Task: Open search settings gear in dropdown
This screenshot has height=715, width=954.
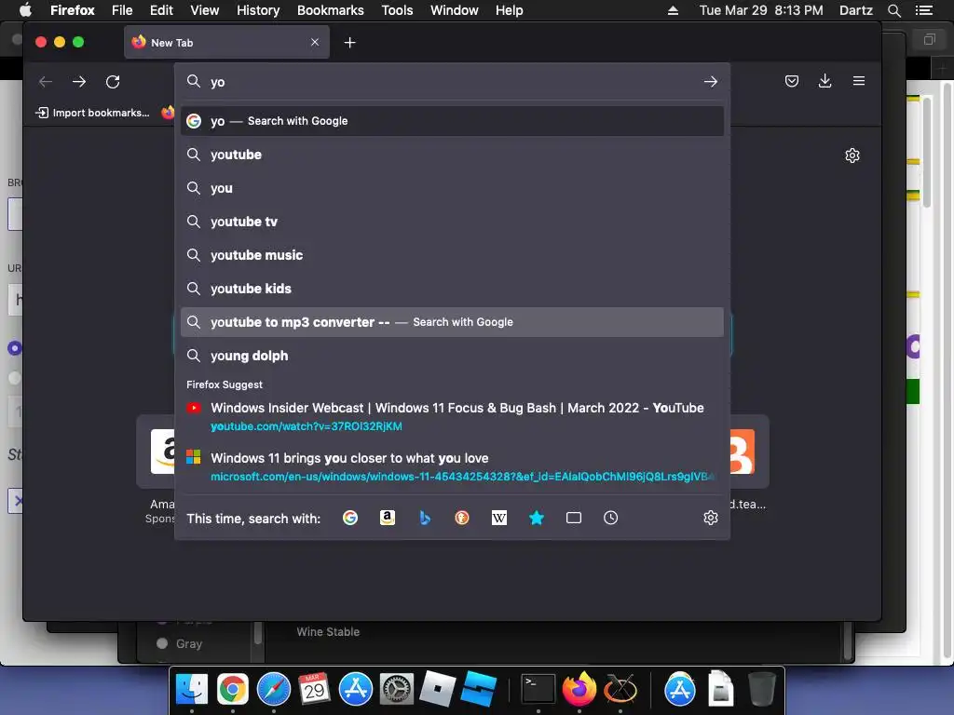Action: click(711, 518)
